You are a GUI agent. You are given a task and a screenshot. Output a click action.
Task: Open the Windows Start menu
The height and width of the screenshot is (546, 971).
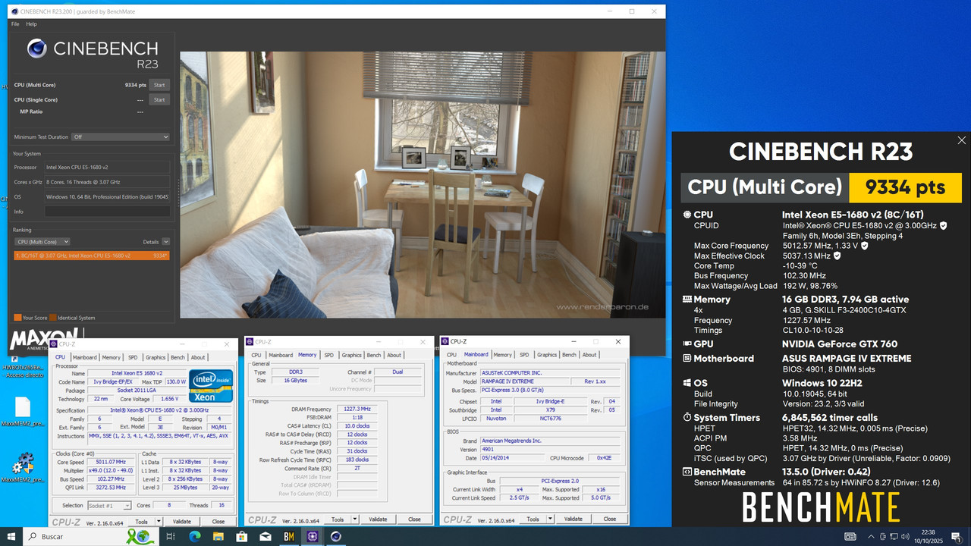click(11, 536)
